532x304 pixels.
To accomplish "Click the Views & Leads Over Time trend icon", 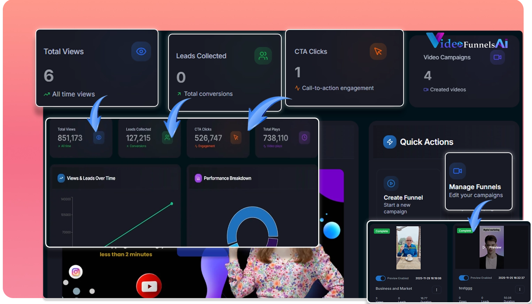I will click(x=61, y=178).
